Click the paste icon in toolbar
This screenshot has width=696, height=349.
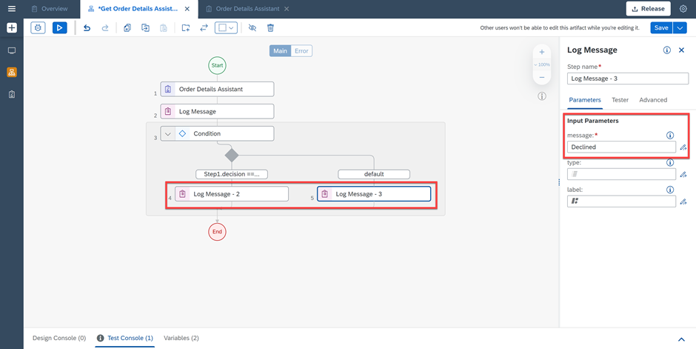pos(164,28)
